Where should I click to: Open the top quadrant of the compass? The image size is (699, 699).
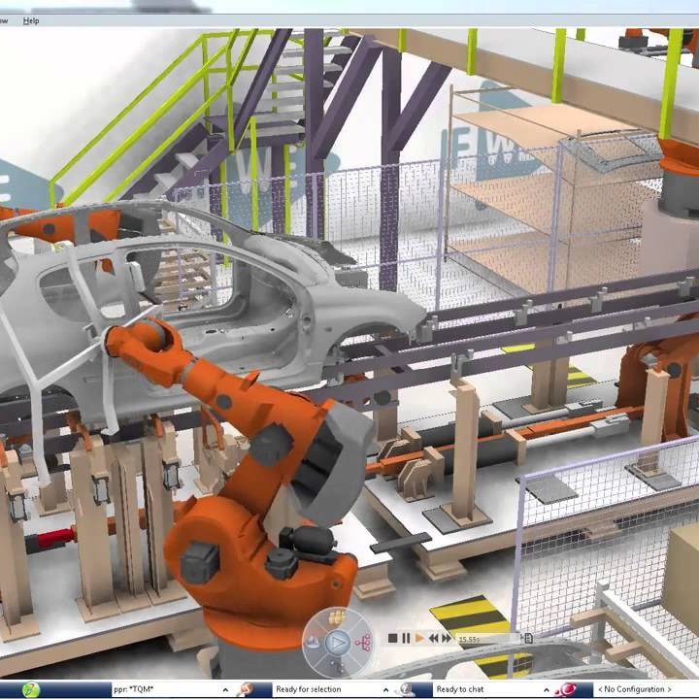click(x=338, y=617)
